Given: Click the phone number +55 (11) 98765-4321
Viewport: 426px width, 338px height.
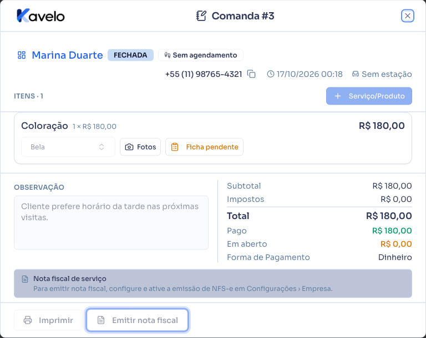Looking at the screenshot, I should 204,74.
